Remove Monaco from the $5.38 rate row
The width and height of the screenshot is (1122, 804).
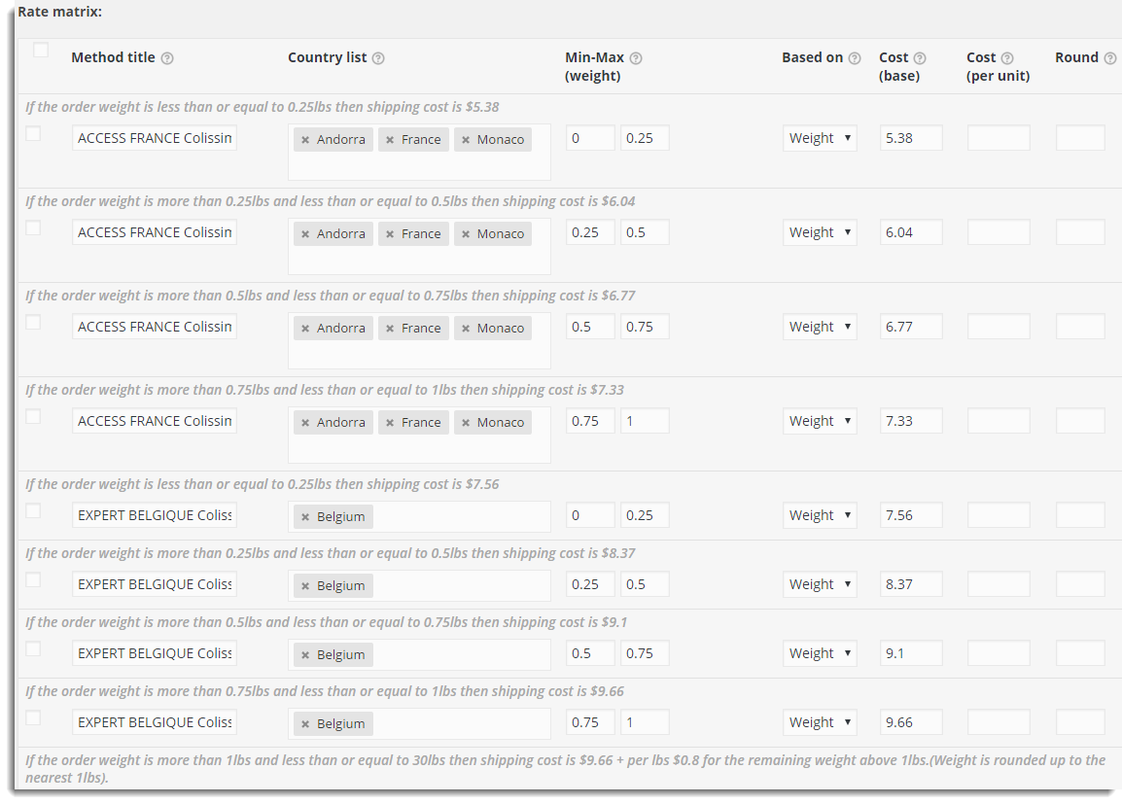(466, 140)
